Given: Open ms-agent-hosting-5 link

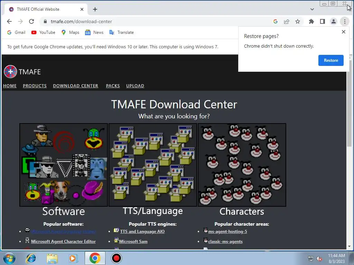Looking at the screenshot, I should 227,232.
